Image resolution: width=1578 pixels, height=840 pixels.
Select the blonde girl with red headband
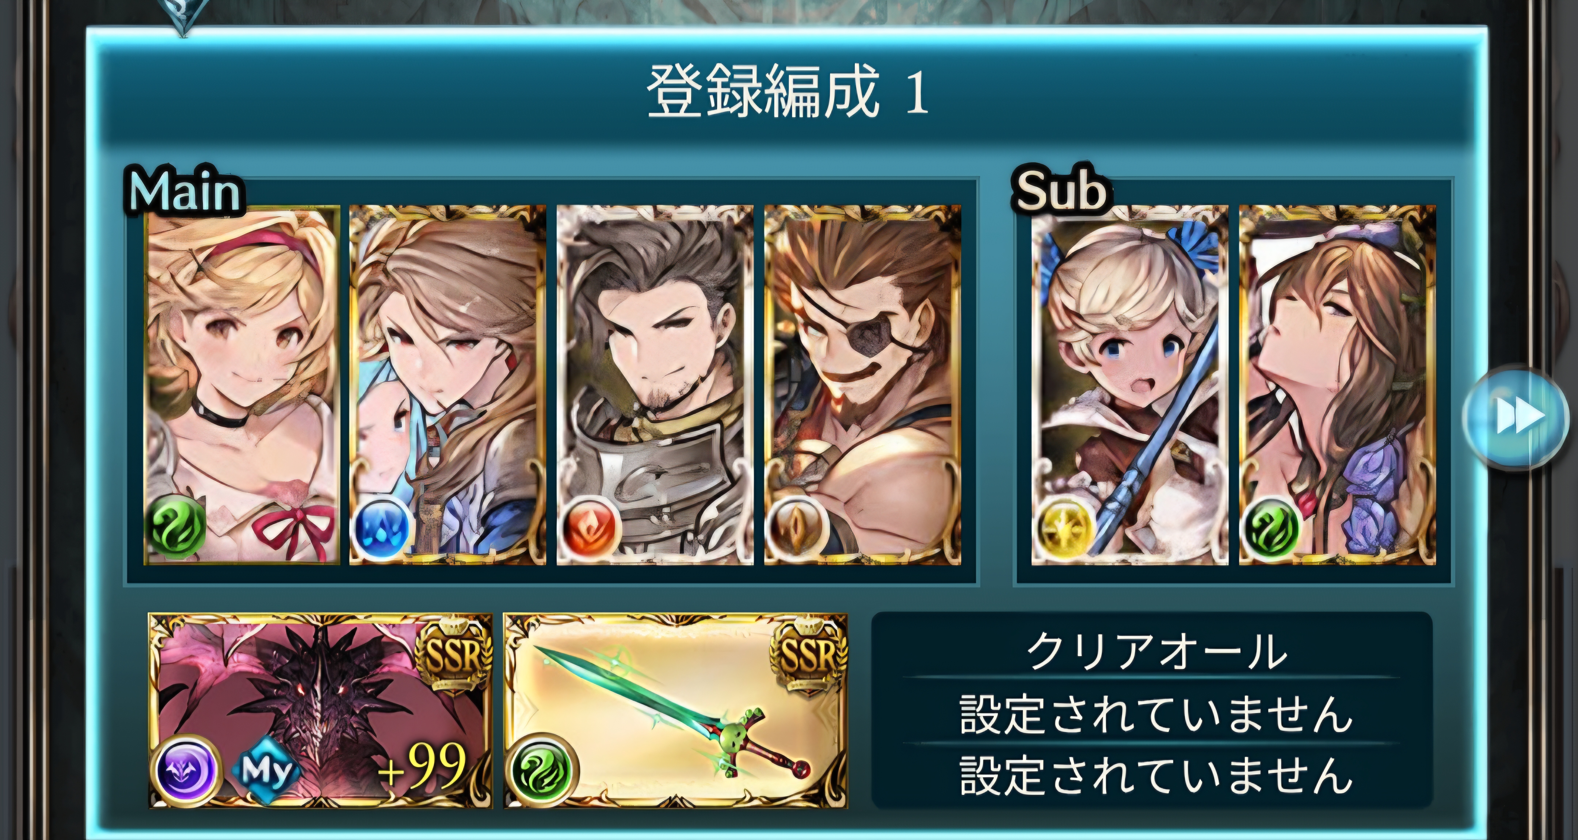tap(242, 385)
